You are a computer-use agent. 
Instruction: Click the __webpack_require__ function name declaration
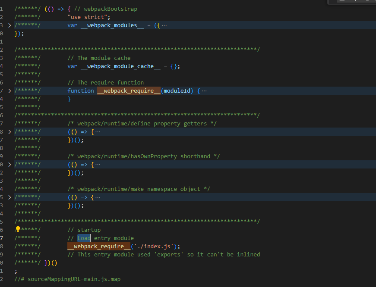pyautogui.click(x=129, y=91)
